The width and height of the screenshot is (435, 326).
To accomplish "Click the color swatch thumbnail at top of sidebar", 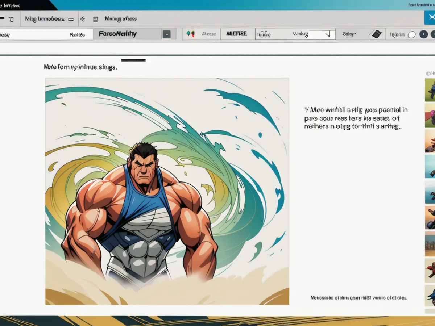I will pyautogui.click(x=430, y=90).
